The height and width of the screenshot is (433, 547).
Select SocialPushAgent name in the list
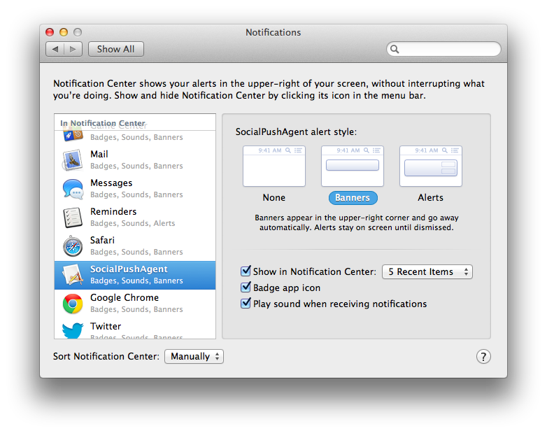[x=129, y=269]
